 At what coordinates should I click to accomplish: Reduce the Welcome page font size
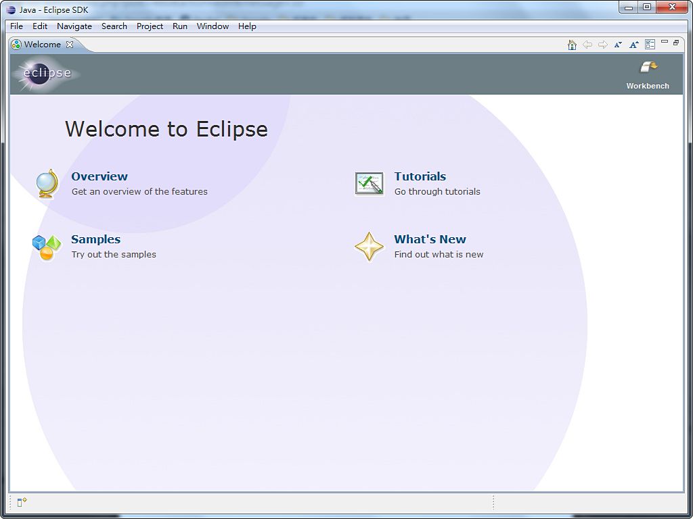619,45
